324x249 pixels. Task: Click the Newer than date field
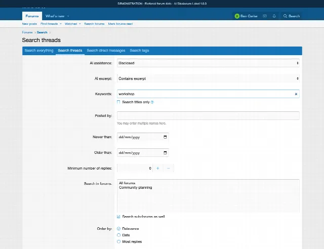click(x=143, y=137)
